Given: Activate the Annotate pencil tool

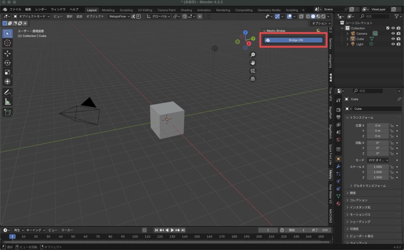Looking at the screenshot, I should click(x=7, y=92).
